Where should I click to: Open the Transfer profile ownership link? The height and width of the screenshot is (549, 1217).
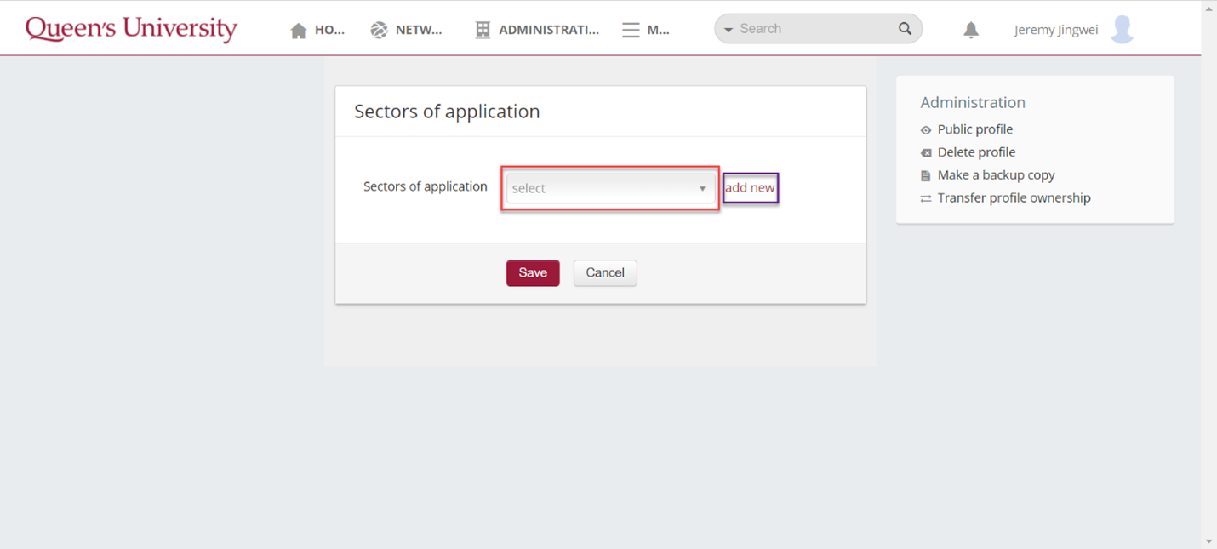coord(1014,197)
